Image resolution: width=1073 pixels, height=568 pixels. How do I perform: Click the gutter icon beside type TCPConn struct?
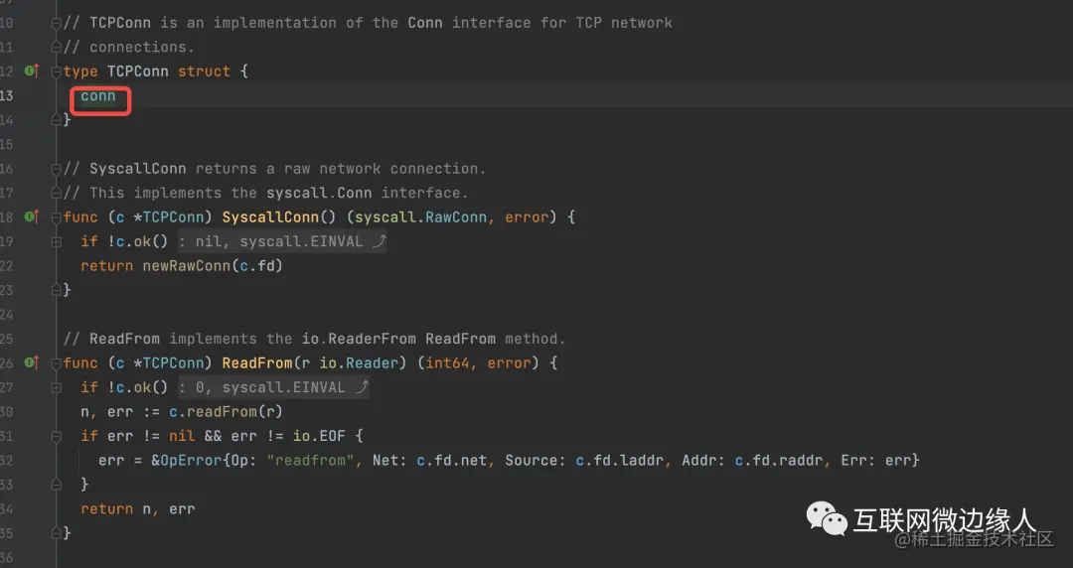[32, 71]
